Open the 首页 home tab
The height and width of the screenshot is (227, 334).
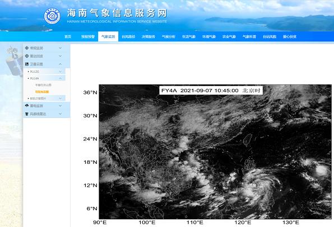pyautogui.click(x=68, y=36)
